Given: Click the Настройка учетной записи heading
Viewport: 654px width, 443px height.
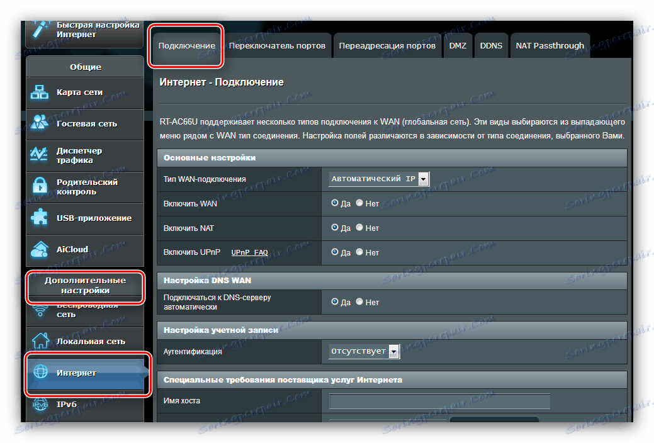Looking at the screenshot, I should [221, 330].
